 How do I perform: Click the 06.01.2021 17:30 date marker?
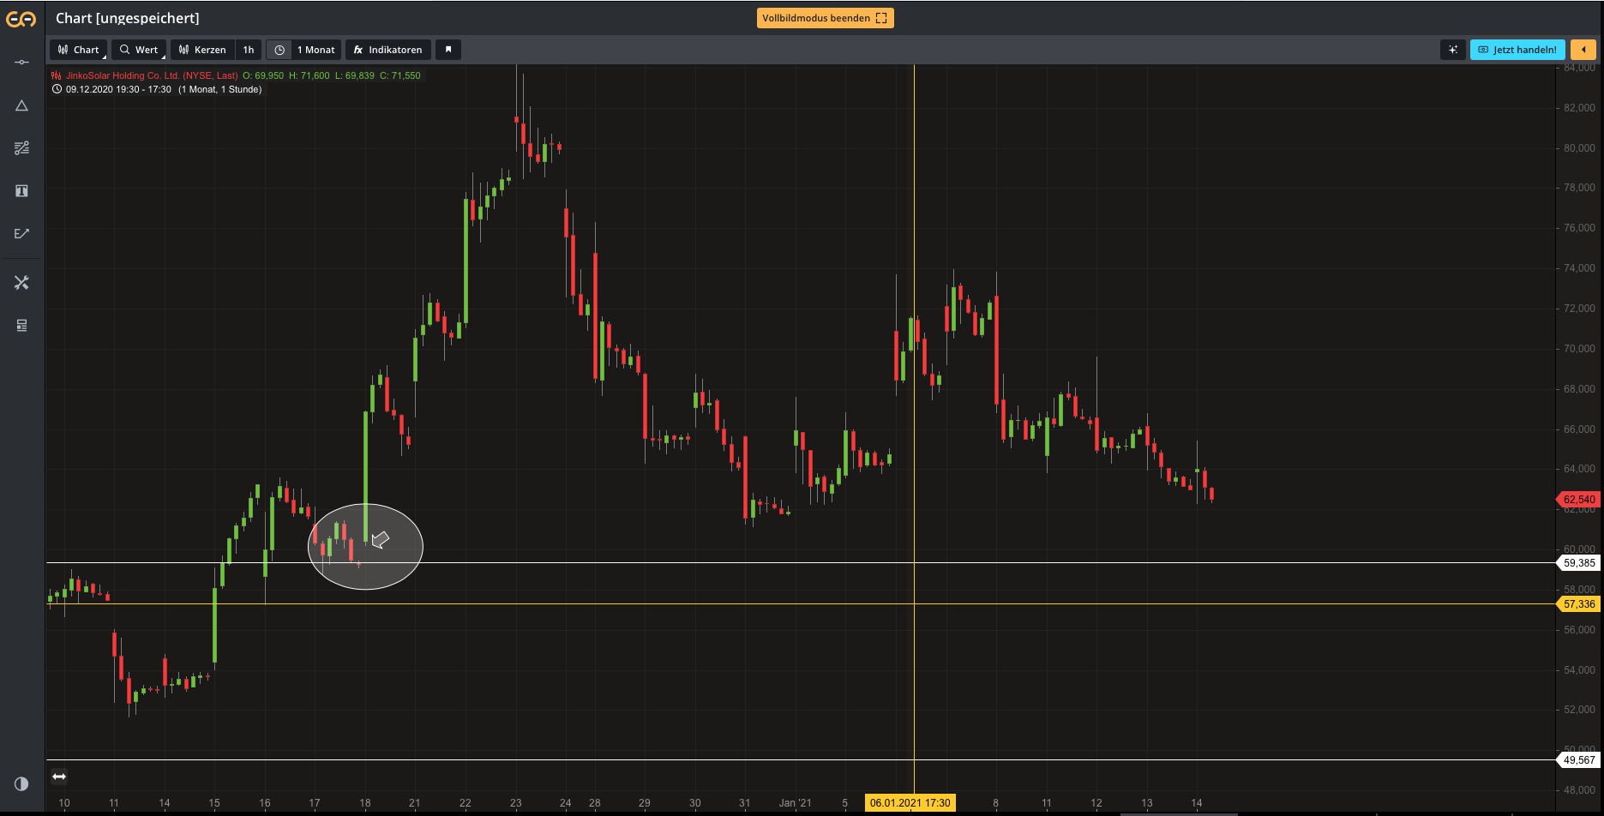tap(910, 803)
